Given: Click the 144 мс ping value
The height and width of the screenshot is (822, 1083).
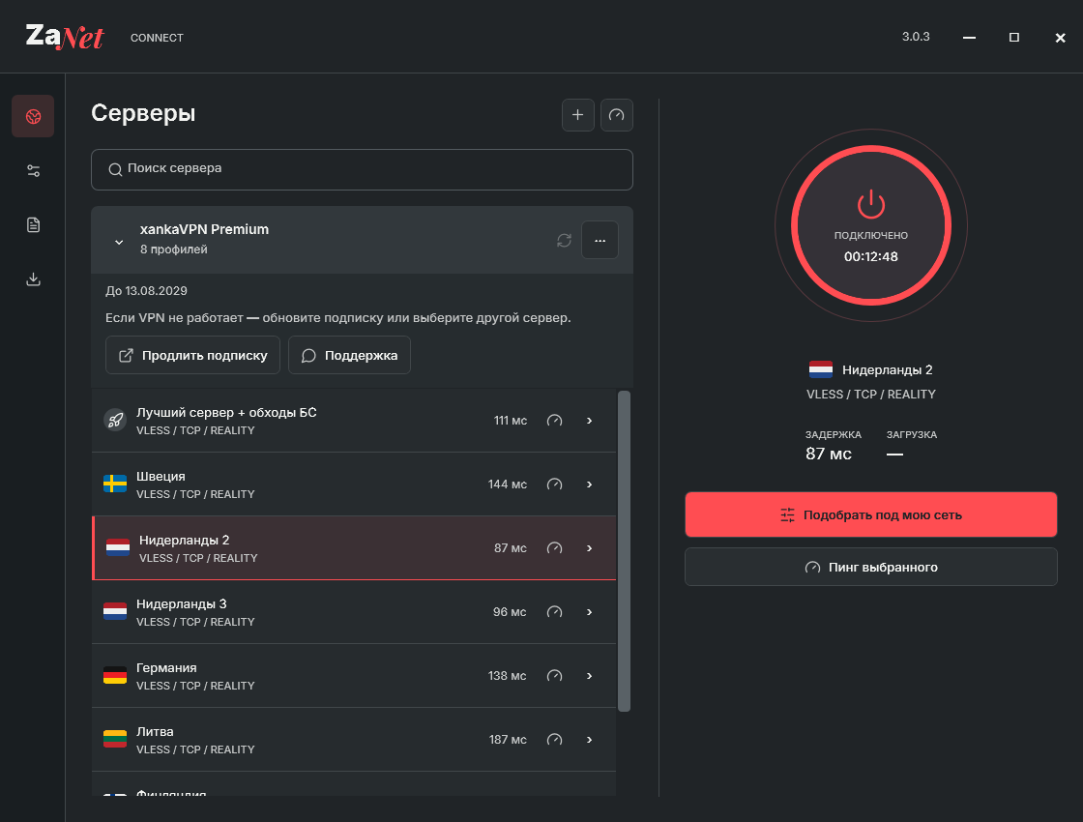Looking at the screenshot, I should click(x=508, y=484).
